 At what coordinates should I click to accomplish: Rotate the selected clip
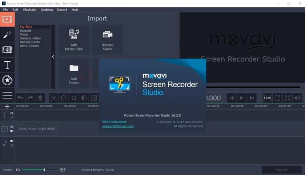[x=64, y=98]
